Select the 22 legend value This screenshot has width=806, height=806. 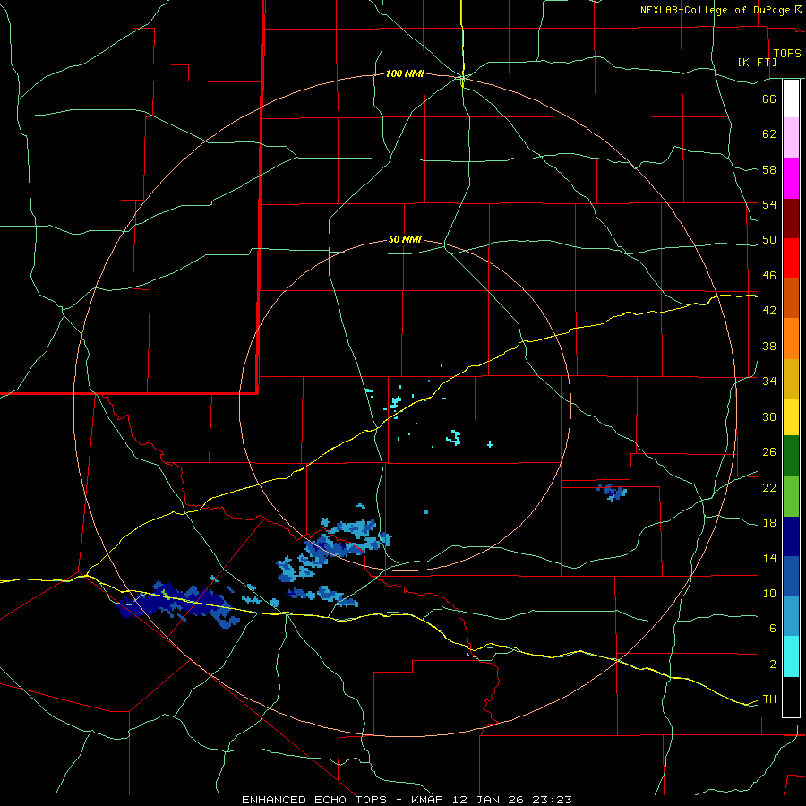point(769,487)
